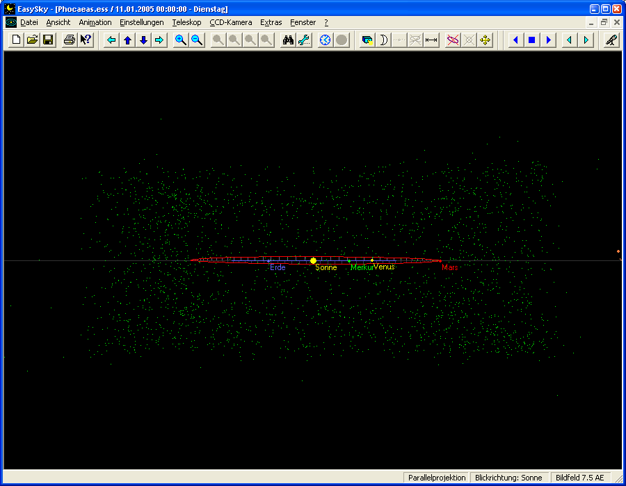Click the clock time settings icon
The image size is (626, 486).
(x=326, y=40)
